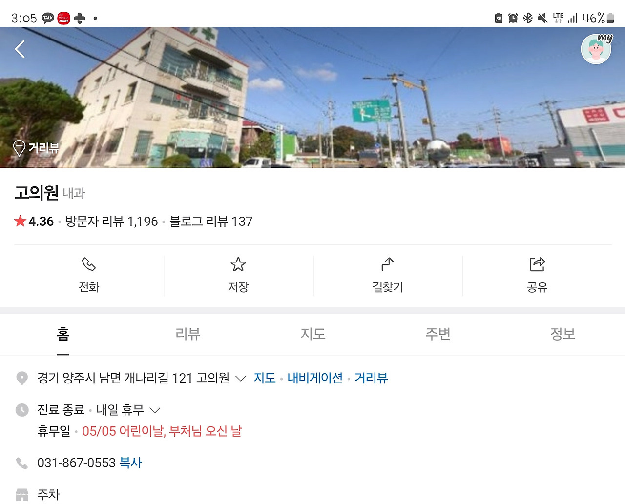Tap the red star rating 4.36
This screenshot has height=504, width=625.
(34, 222)
